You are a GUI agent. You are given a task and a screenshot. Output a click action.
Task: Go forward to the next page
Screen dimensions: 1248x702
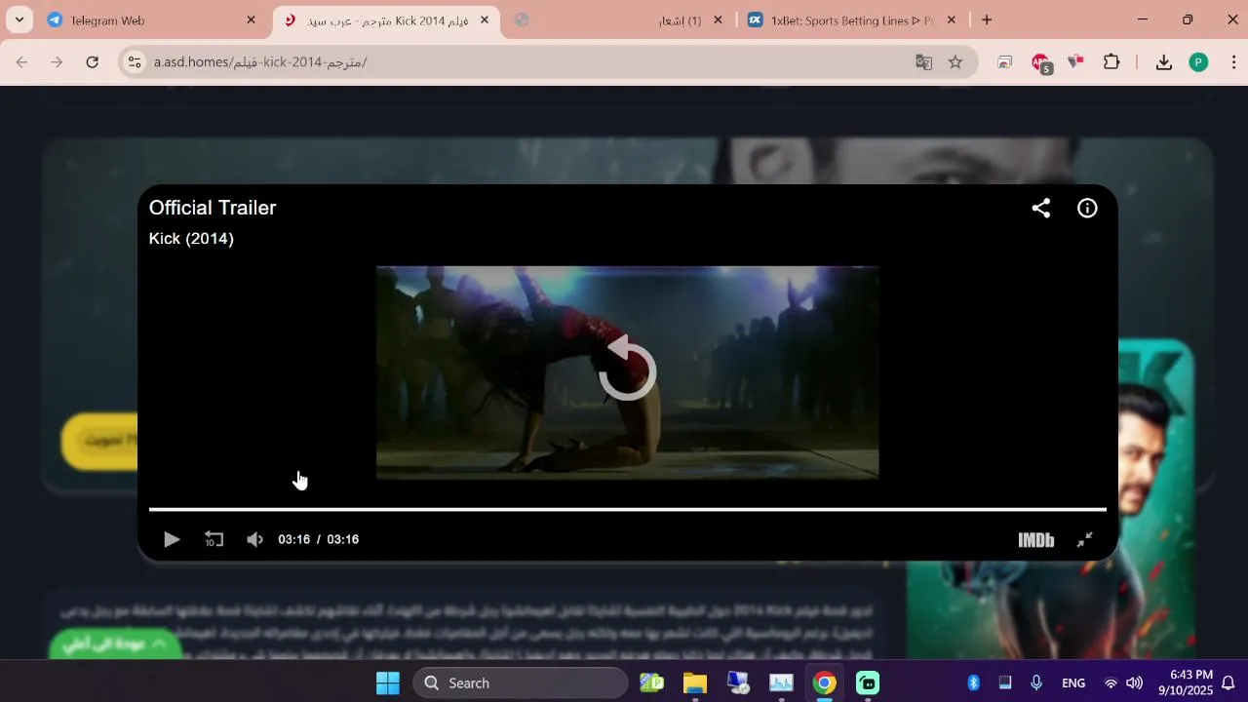pos(57,62)
